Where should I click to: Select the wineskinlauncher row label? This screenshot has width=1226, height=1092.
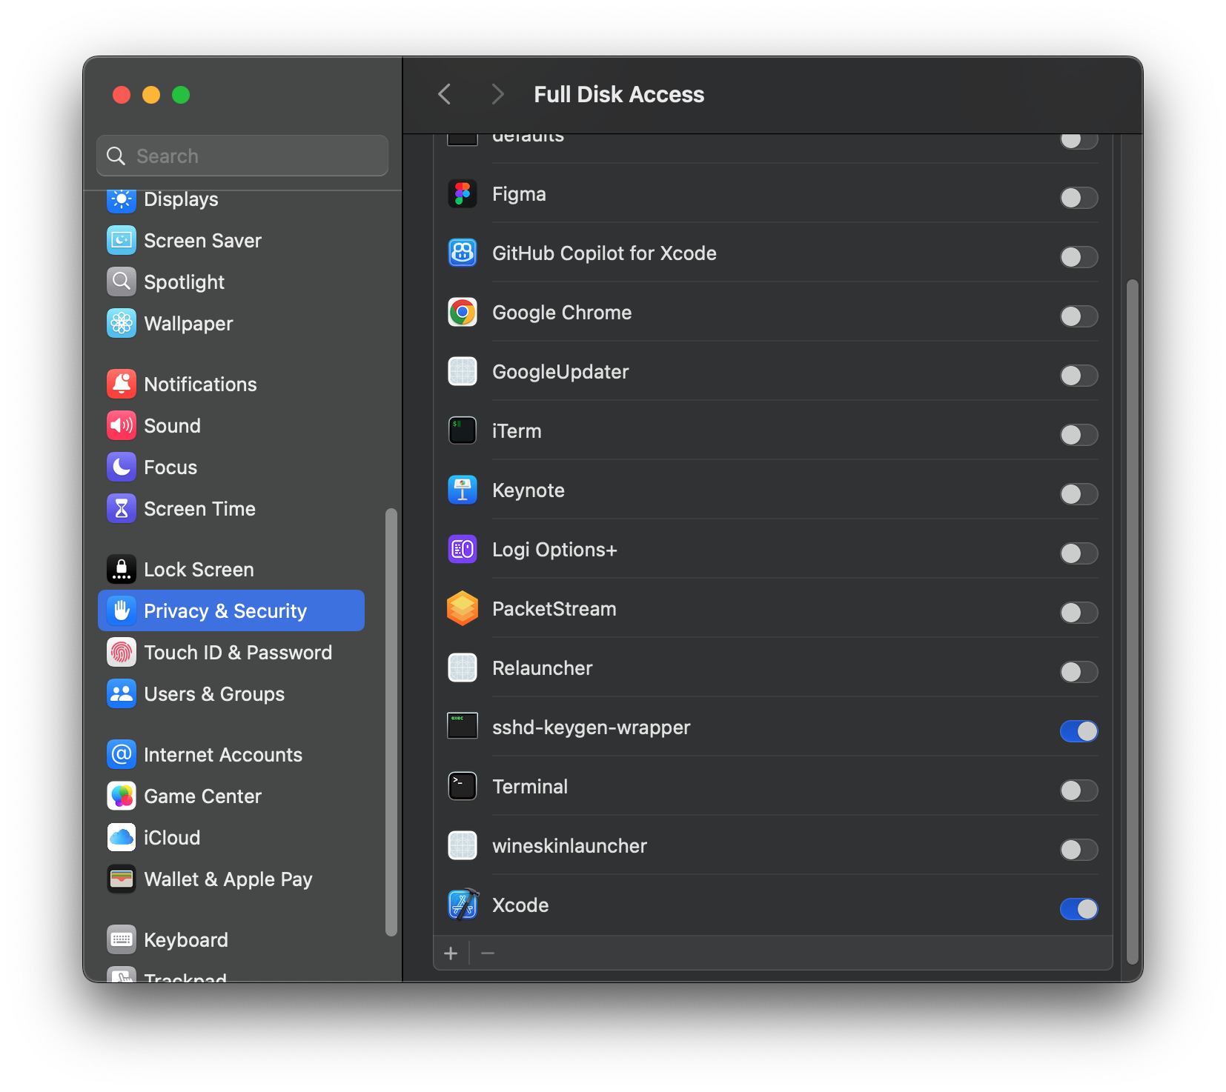pyautogui.click(x=569, y=846)
